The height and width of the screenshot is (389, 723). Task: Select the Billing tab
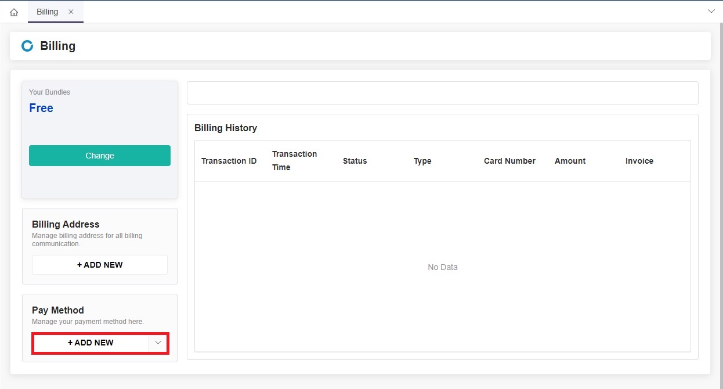point(47,11)
